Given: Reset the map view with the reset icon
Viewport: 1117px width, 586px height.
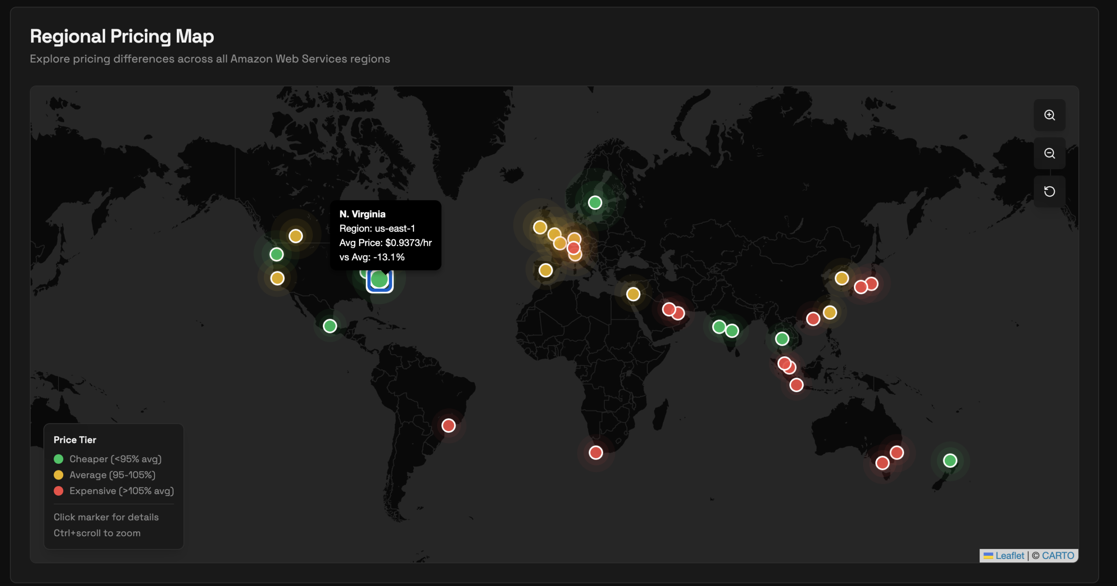Looking at the screenshot, I should [x=1050, y=191].
